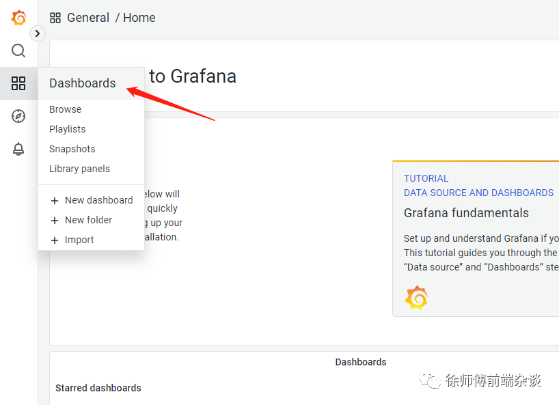Screen dimensions: 559x405
Task: Open Alerting via the bell icon
Action: (x=18, y=149)
